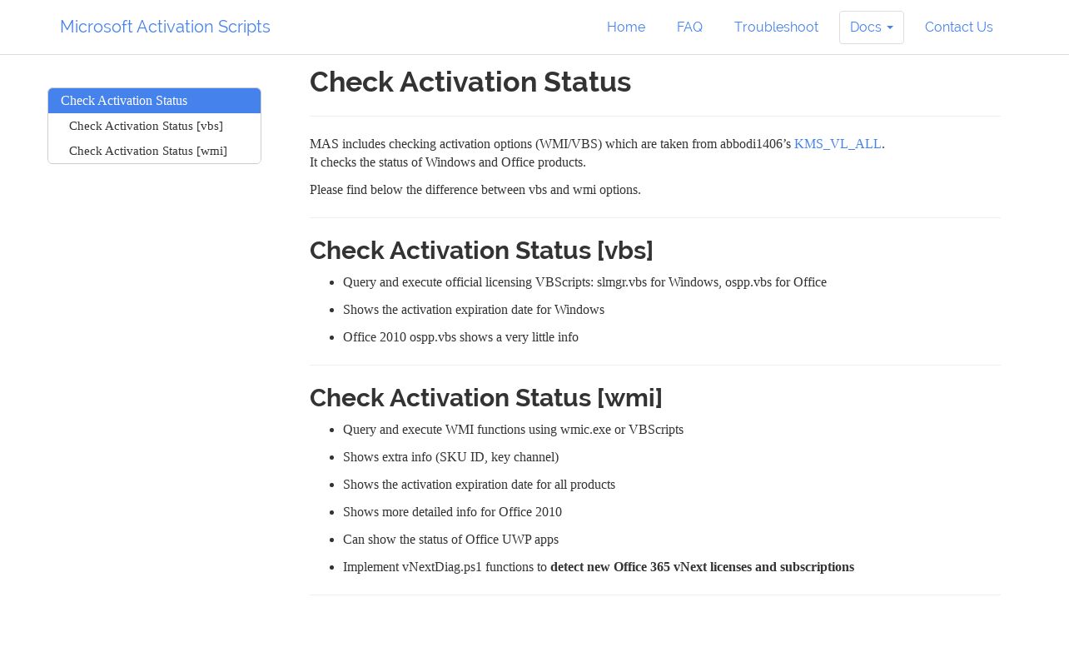
Task: Open the FAQ page
Action: [689, 27]
